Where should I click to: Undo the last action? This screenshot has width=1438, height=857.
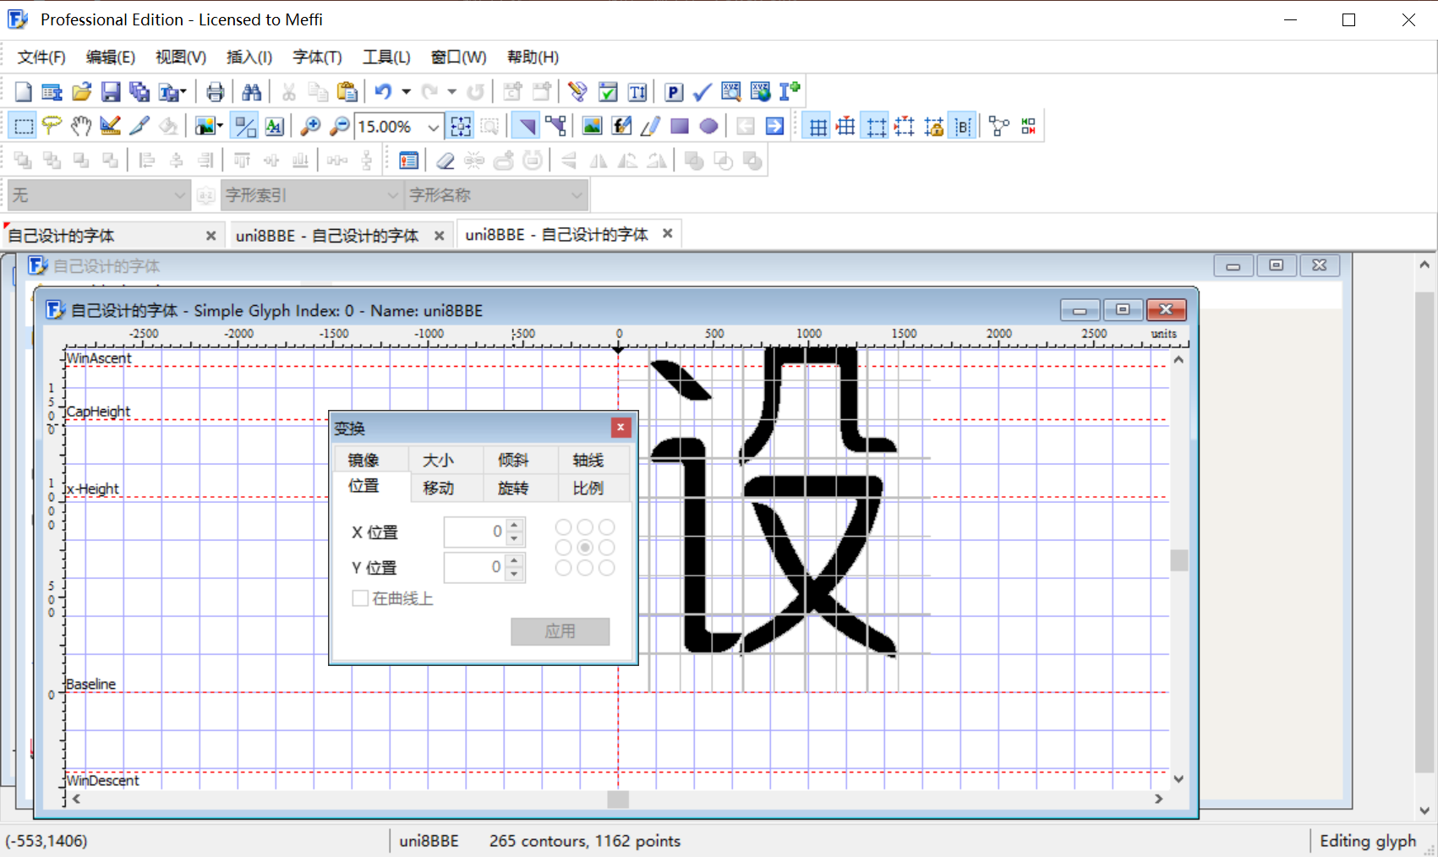pyautogui.click(x=383, y=91)
